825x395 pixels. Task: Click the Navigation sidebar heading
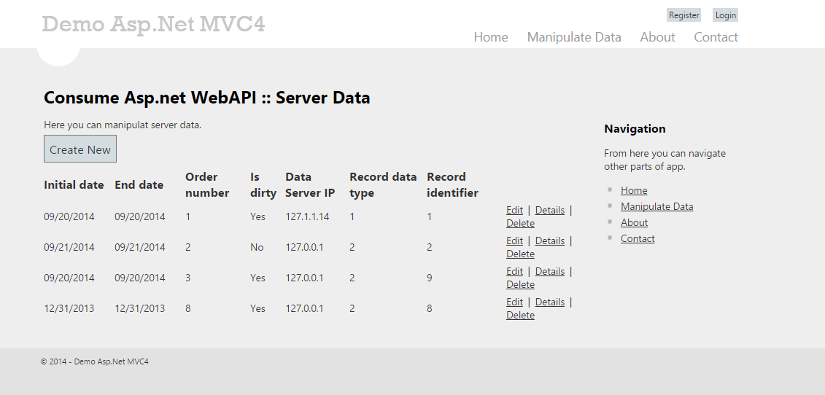(x=635, y=129)
